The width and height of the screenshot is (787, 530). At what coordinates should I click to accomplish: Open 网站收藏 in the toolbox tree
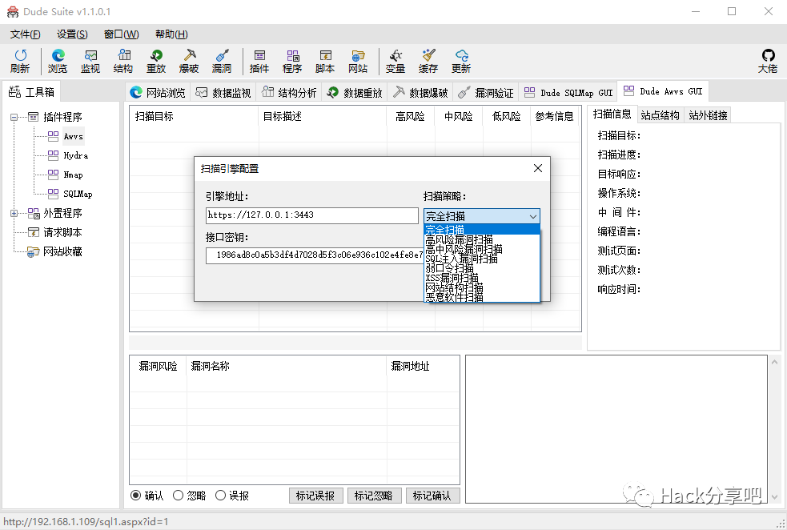tap(62, 251)
